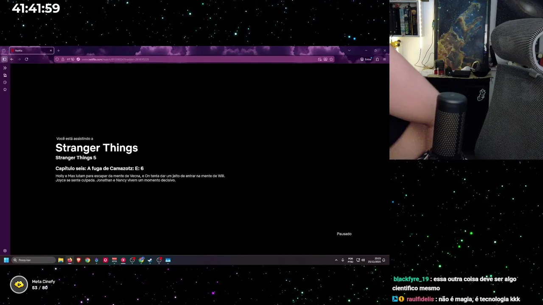
Task: Open Google Chrome from the taskbar
Action: coord(87,260)
